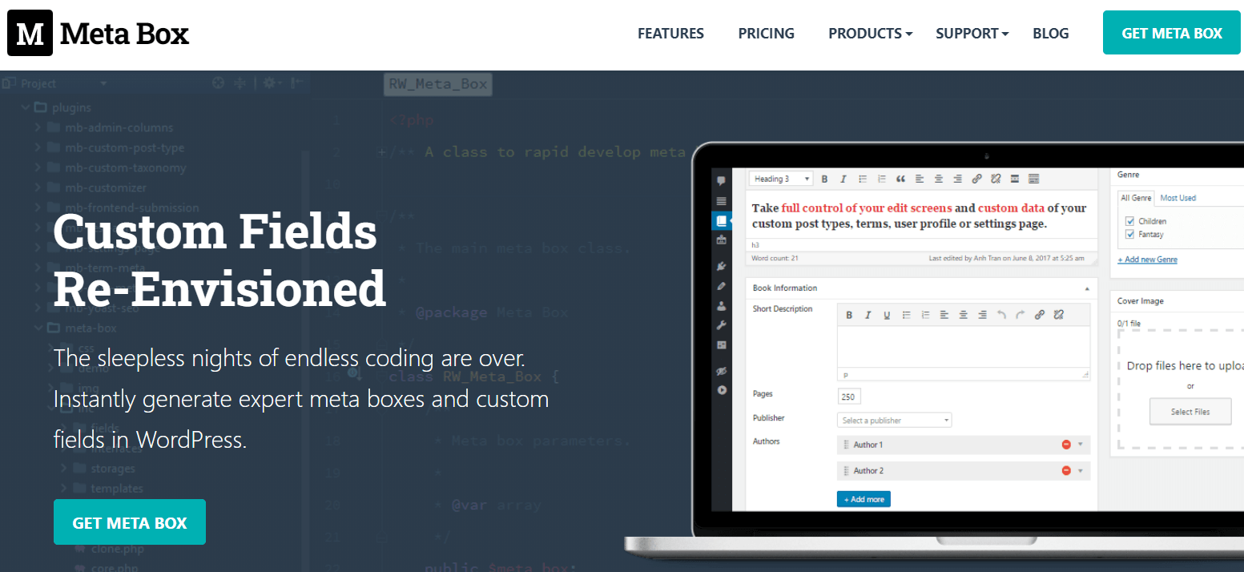
Task: Click Redo in Short Description toolbar
Action: coord(1020,315)
